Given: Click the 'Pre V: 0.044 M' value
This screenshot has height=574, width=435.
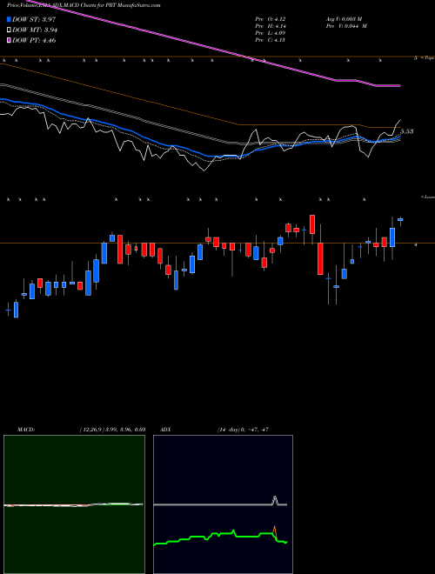Looking at the screenshot, I should tap(346, 26).
